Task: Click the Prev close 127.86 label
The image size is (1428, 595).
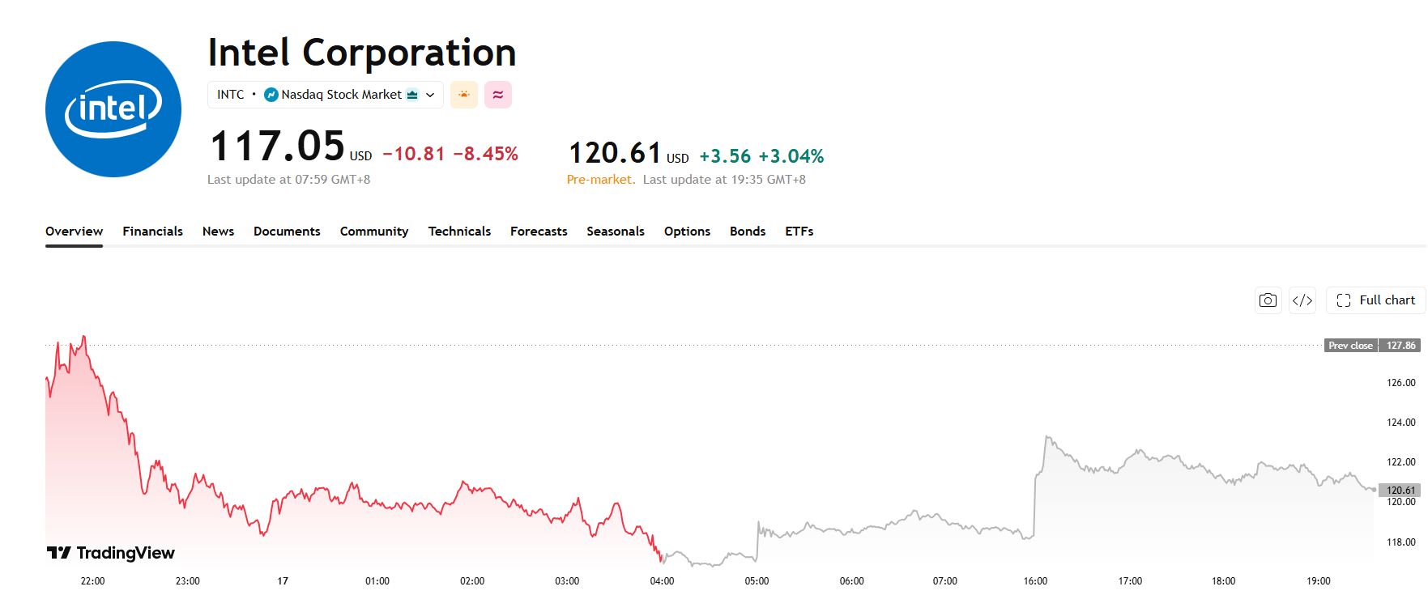Action: tap(1372, 345)
